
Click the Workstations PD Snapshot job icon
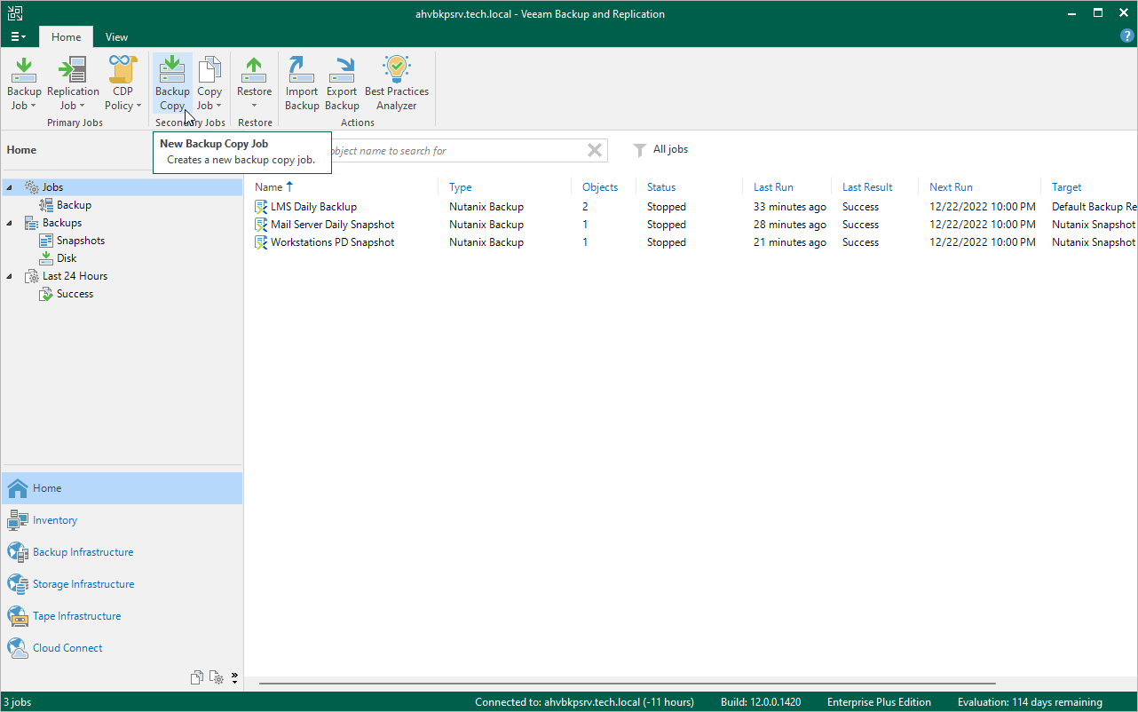pyautogui.click(x=261, y=242)
